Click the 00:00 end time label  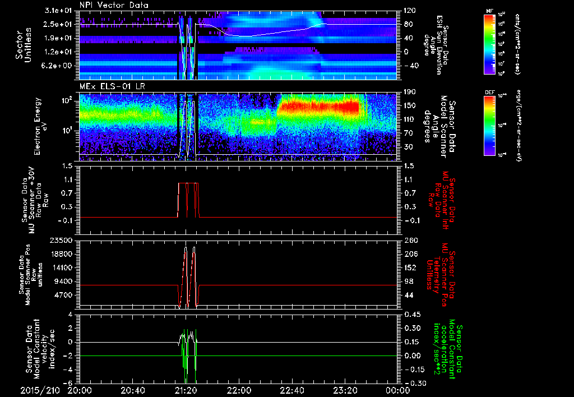point(397,390)
